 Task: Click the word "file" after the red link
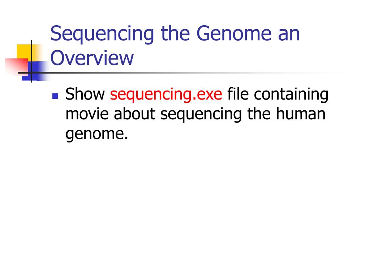pyautogui.click(x=238, y=94)
